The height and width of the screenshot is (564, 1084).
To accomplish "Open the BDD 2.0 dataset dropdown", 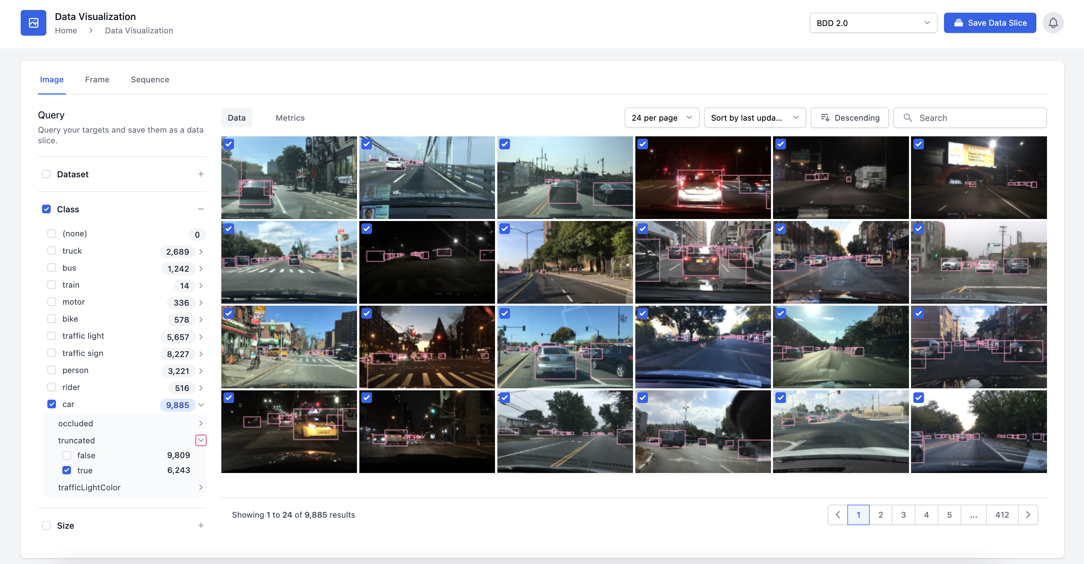I will [x=873, y=23].
